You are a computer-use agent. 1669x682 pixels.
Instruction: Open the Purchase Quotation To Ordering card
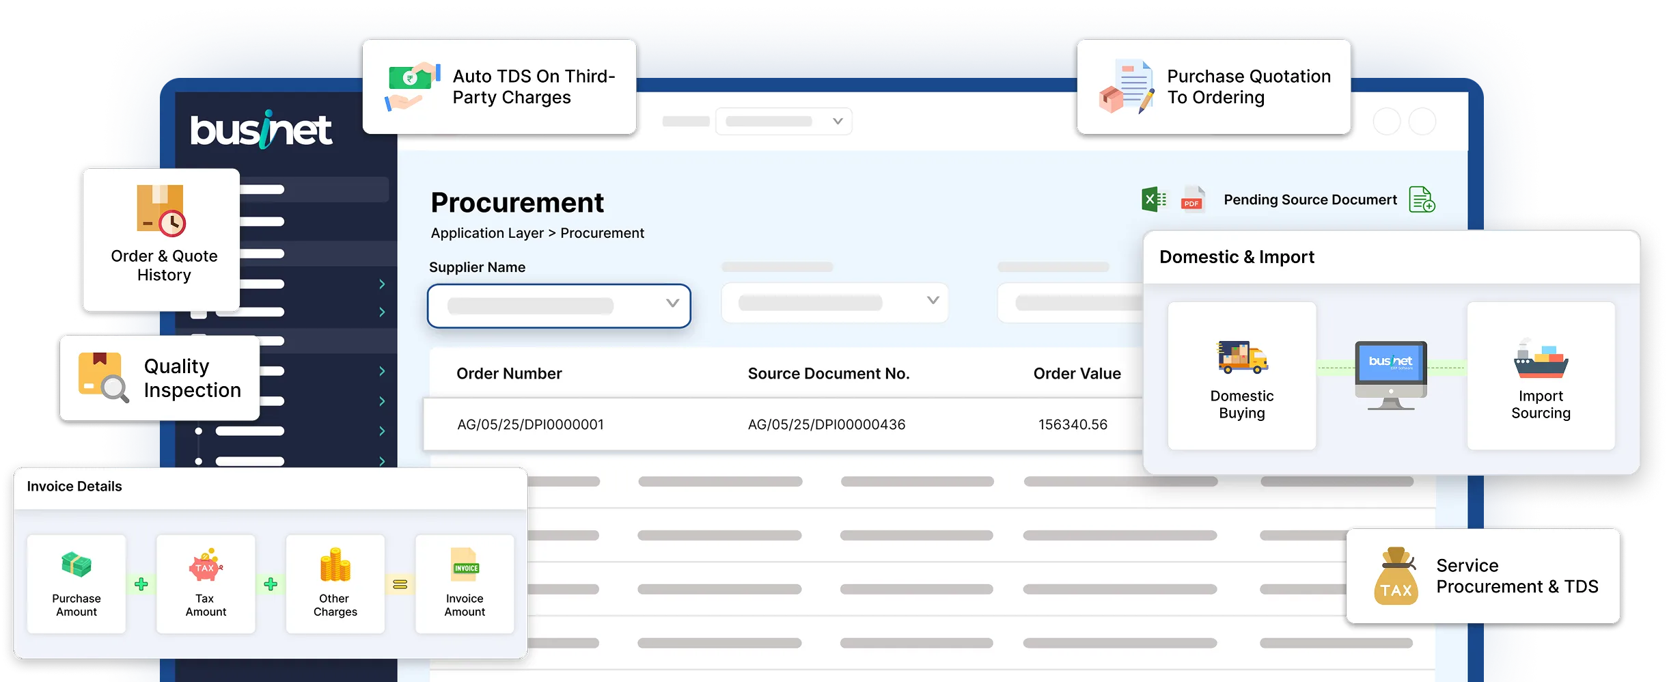tap(1214, 87)
